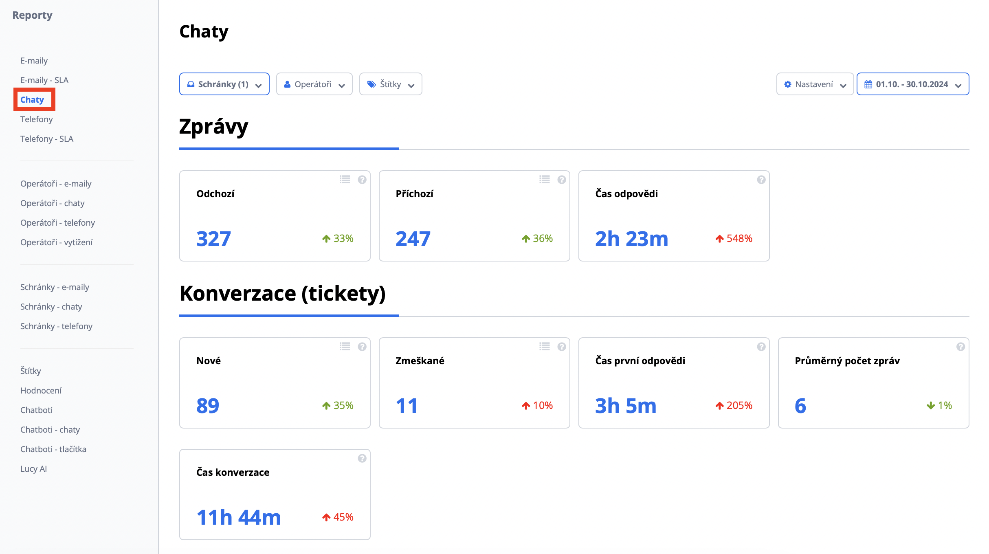Click help icon on Čas první odpovědi
Screen dimensions: 989x554
pos(761,347)
